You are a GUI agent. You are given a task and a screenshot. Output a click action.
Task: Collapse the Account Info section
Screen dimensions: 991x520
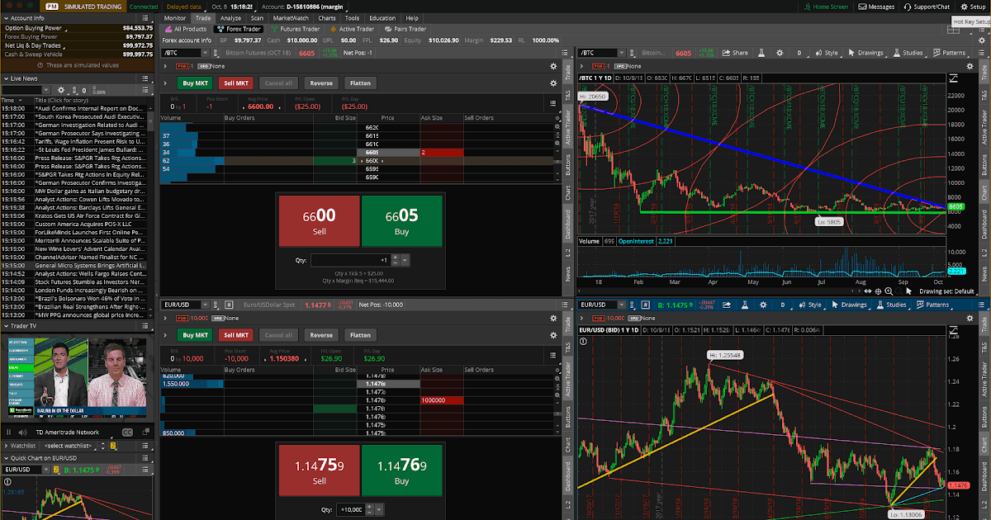(x=5, y=17)
